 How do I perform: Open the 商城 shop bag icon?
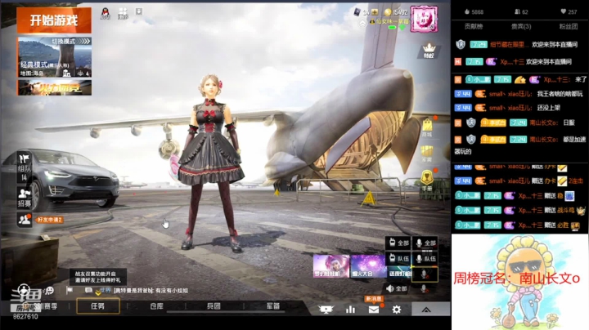(427, 127)
